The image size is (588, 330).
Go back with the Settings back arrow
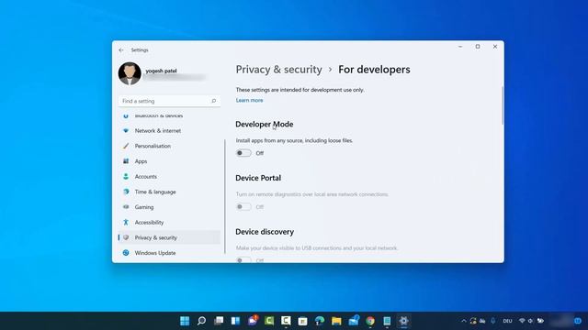click(121, 49)
